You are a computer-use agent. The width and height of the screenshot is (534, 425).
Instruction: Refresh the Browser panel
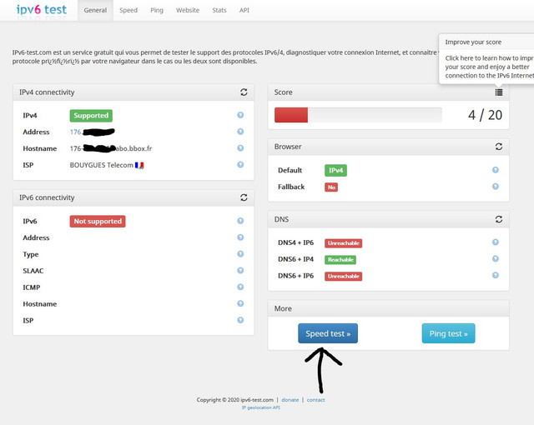click(x=499, y=147)
